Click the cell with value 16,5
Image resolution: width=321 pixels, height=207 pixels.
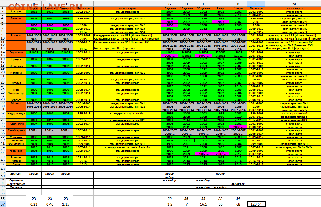(203, 204)
